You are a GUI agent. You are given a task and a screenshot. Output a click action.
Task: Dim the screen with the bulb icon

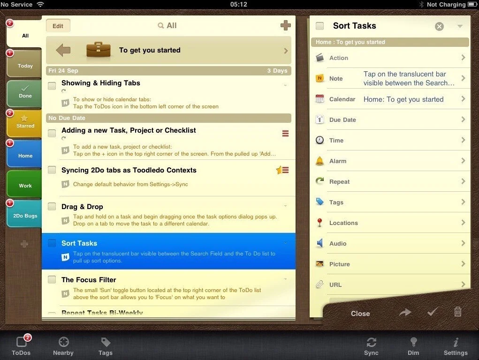click(x=413, y=346)
